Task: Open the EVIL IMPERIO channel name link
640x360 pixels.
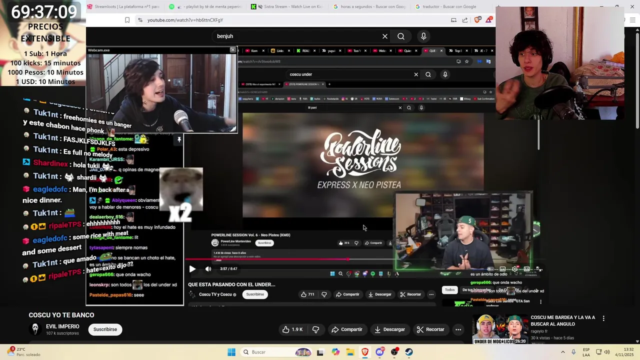Action: 62,326
